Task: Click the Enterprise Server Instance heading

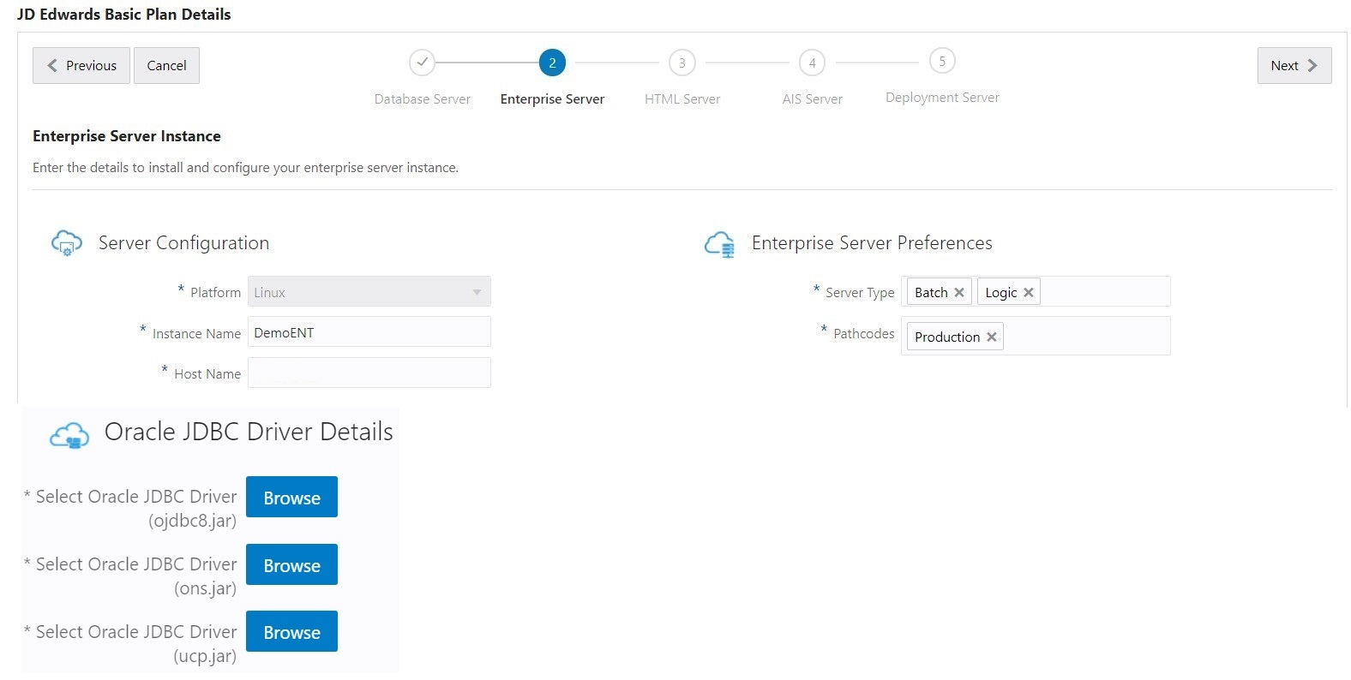Action: pos(127,136)
